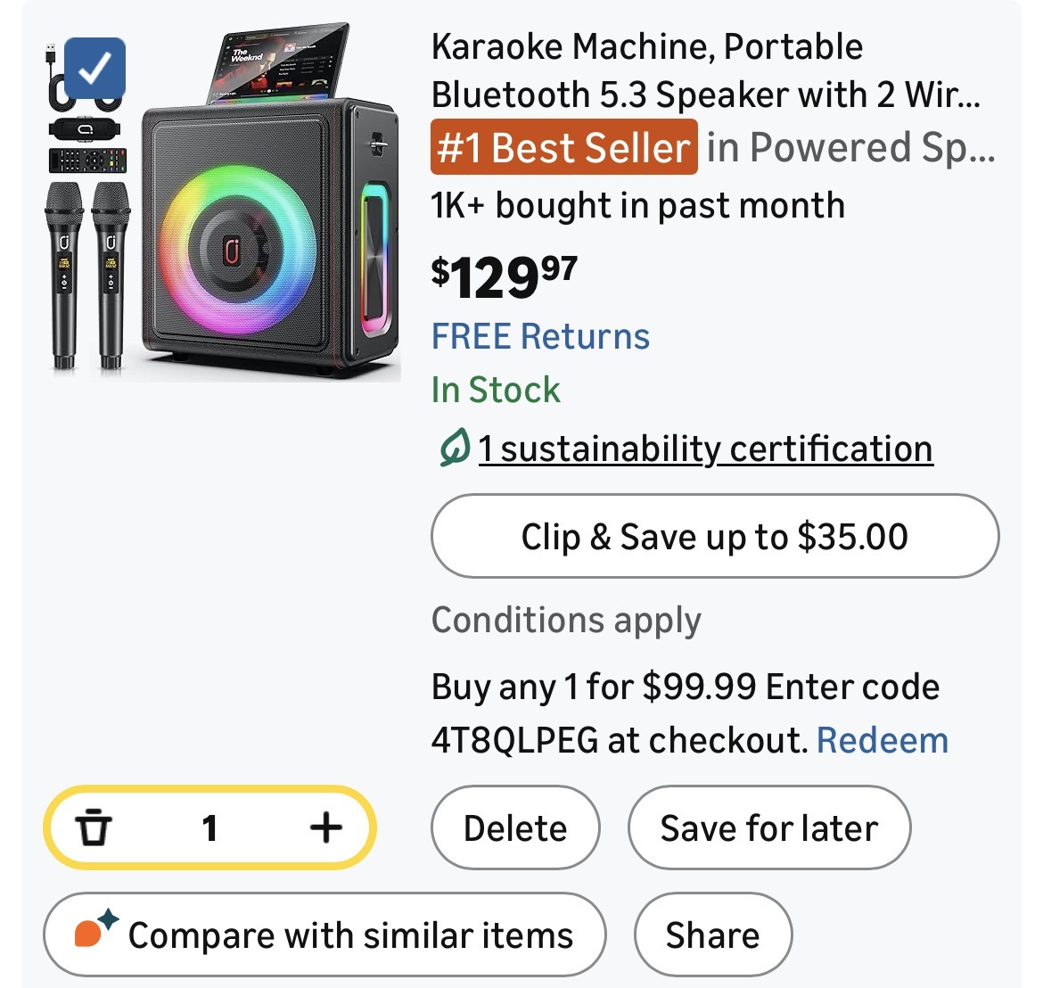Increase quantity with the plus icon
This screenshot has width=1043, height=988.
coord(325,827)
